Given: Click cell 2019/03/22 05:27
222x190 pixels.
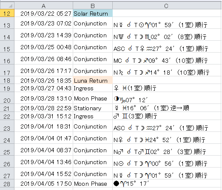Looking at the screenshot, I should pos(43,13).
